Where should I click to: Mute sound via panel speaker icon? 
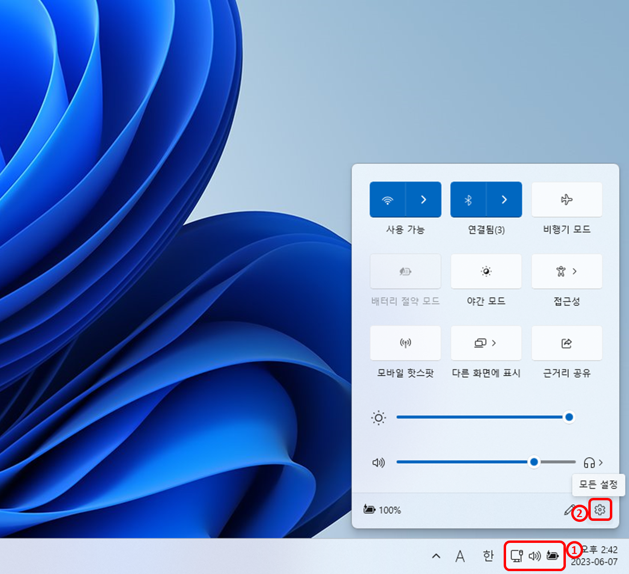click(378, 462)
